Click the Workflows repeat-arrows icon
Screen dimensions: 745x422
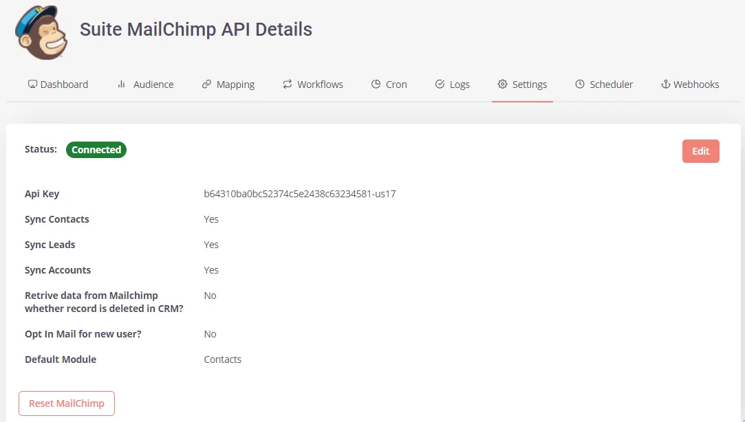pos(288,85)
